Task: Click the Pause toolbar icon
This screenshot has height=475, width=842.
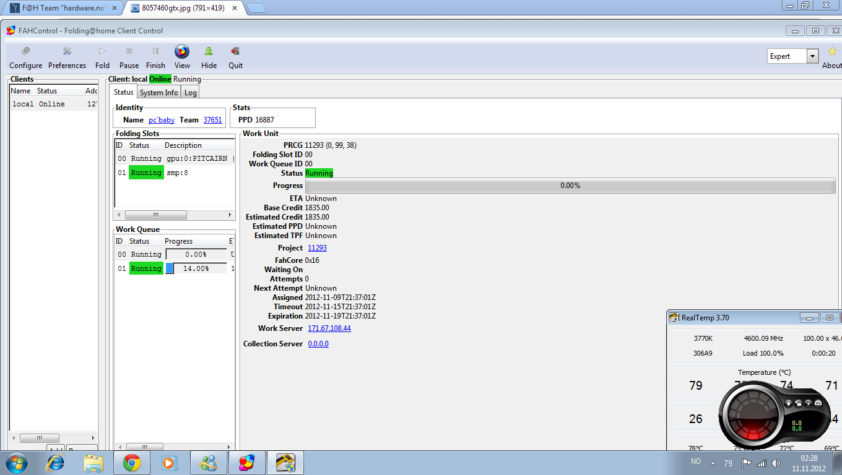Action: coord(129,51)
